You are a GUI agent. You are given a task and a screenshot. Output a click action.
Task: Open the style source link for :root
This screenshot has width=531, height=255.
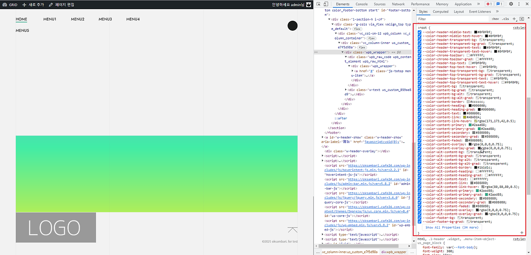tap(519, 28)
